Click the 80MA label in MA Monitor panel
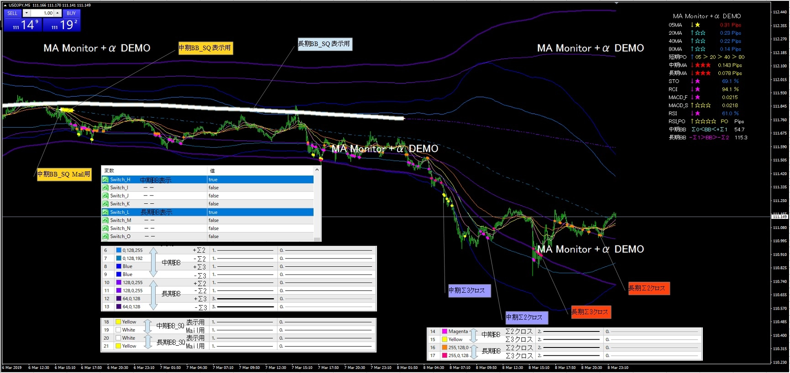 pos(675,49)
